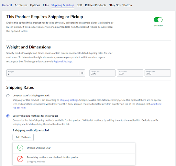
Task: Expand the Remaining methods disabled row
Action: 74,159
